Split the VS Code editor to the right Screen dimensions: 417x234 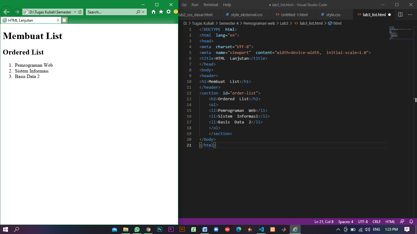pyautogui.click(x=401, y=15)
